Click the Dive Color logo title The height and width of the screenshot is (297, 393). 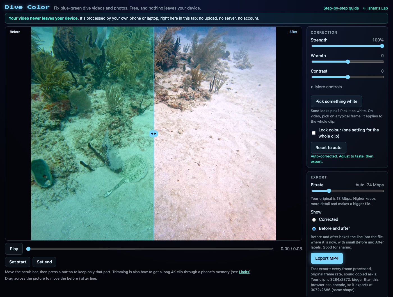pos(27,7)
